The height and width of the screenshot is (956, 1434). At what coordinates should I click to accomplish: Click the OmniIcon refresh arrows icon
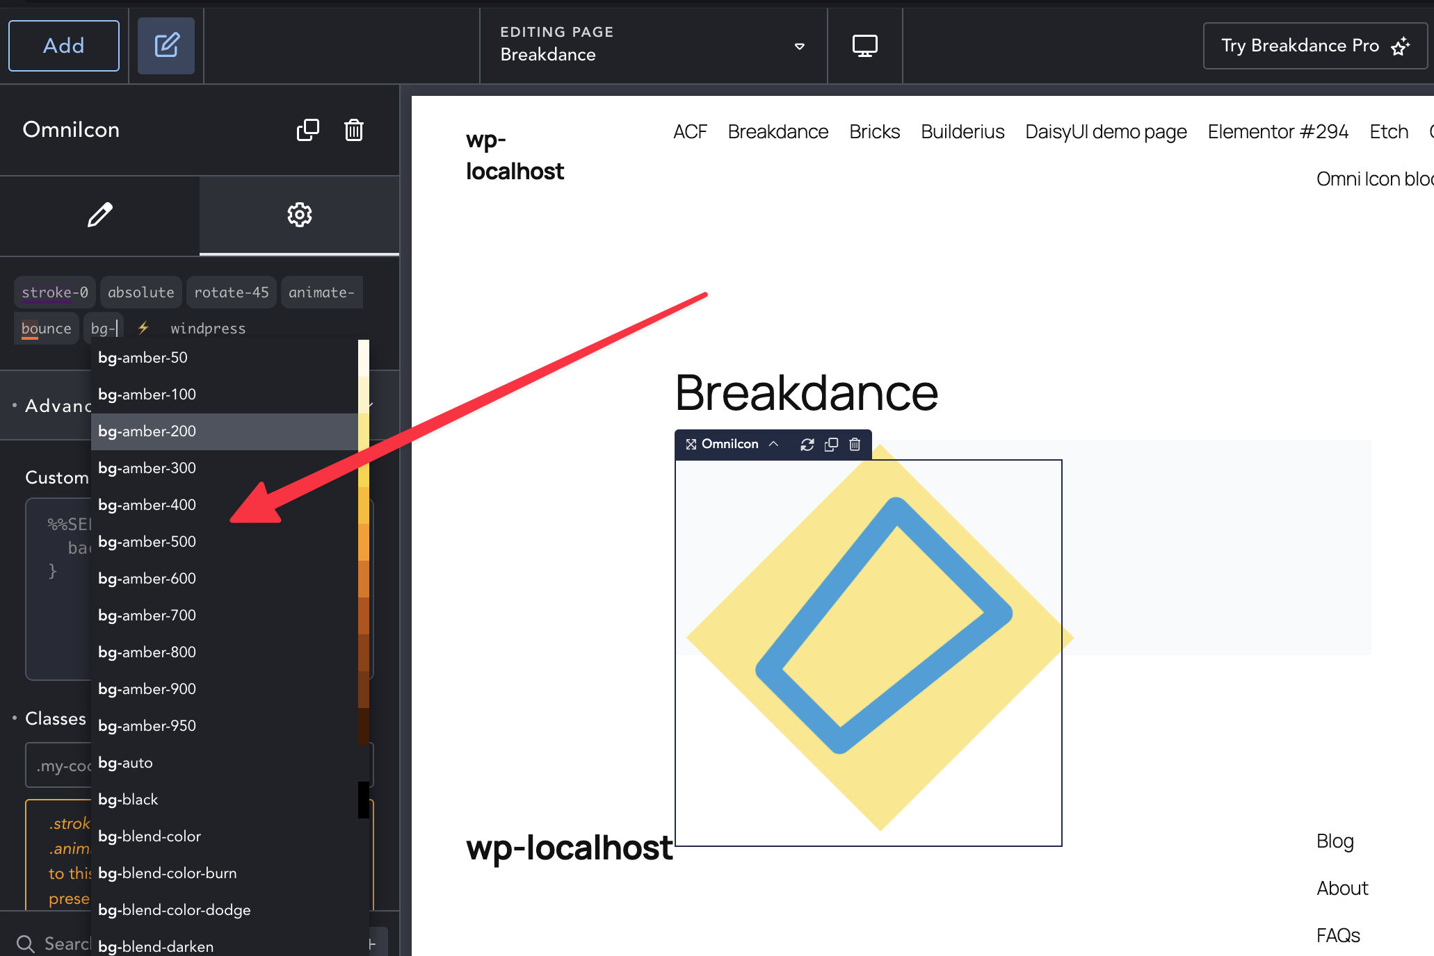tap(807, 445)
